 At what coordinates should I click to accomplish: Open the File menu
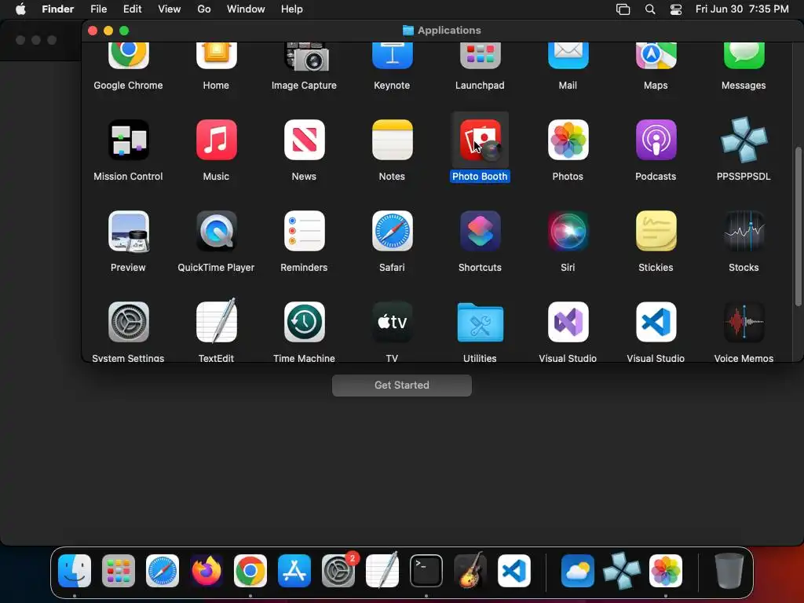click(x=98, y=9)
